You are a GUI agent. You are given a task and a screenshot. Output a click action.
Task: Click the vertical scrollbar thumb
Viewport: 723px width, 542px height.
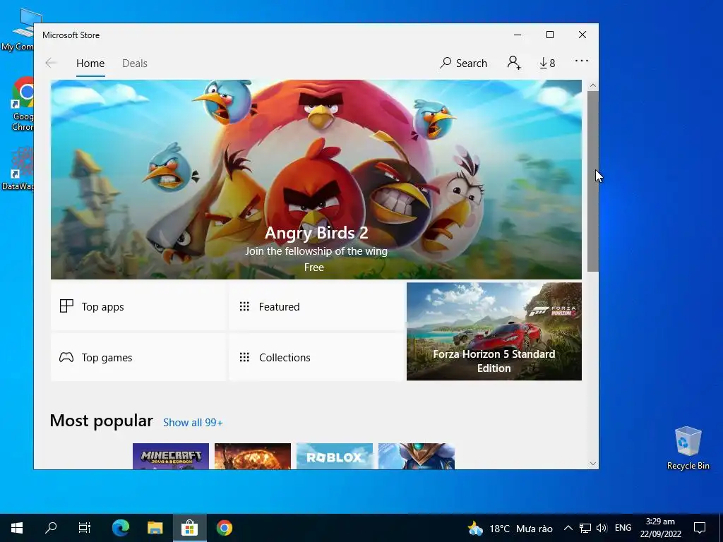coord(593,181)
